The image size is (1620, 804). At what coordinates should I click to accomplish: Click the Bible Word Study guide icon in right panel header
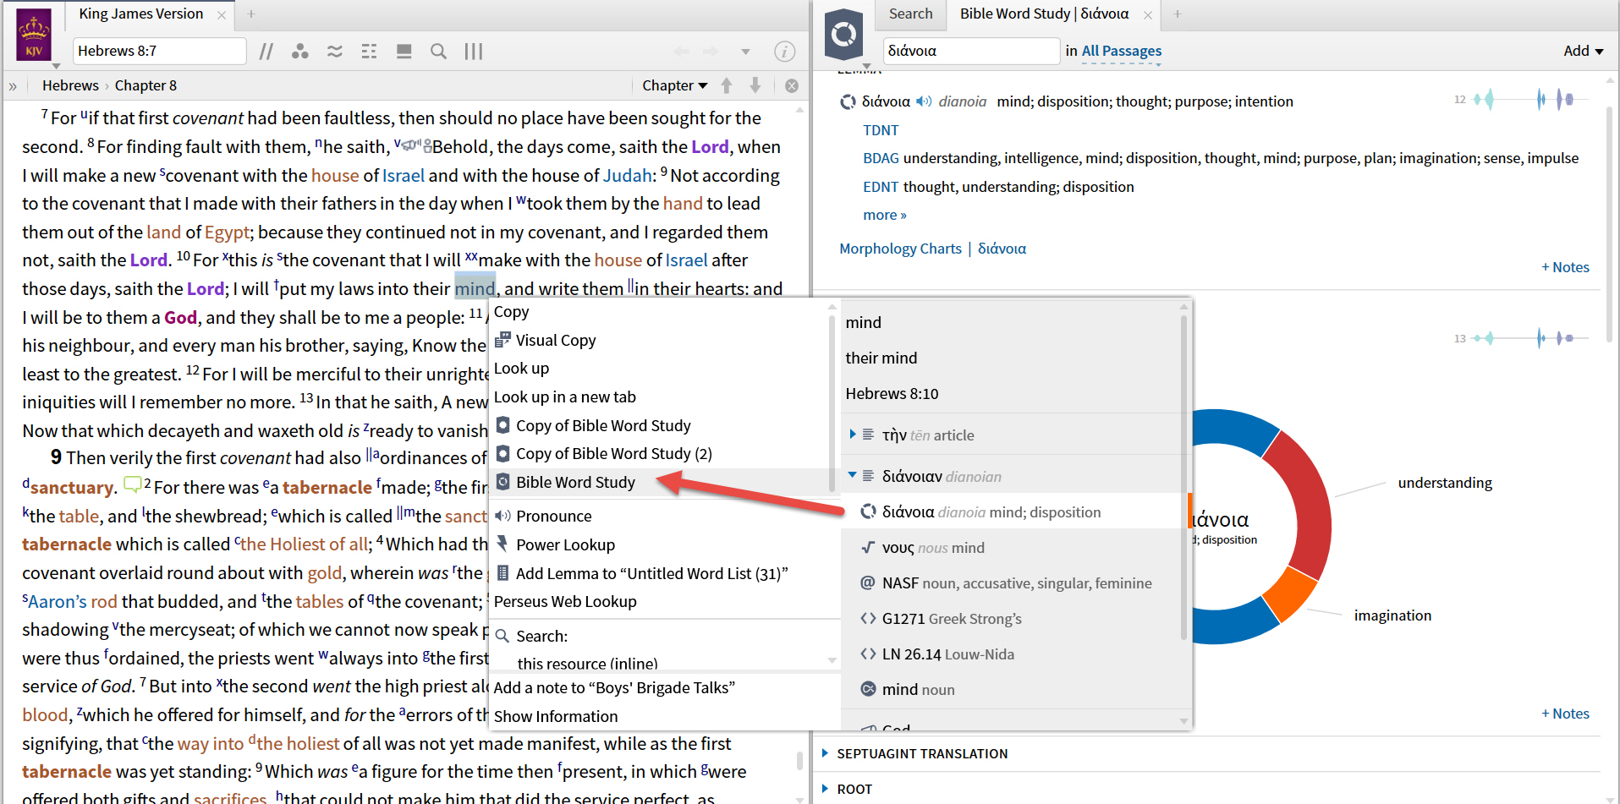tap(843, 35)
